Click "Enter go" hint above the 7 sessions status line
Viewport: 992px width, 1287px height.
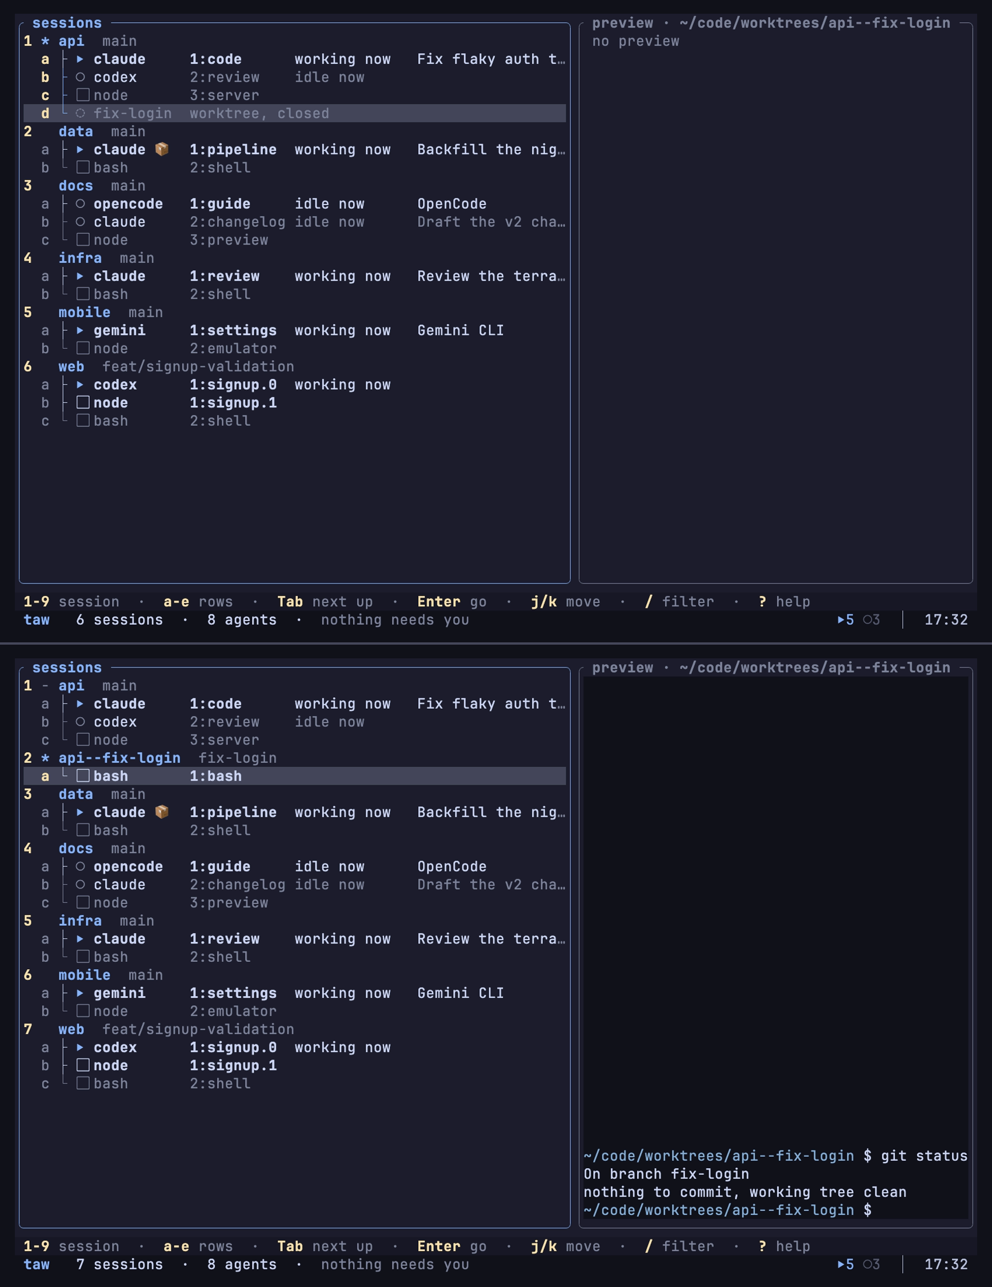click(x=452, y=1246)
